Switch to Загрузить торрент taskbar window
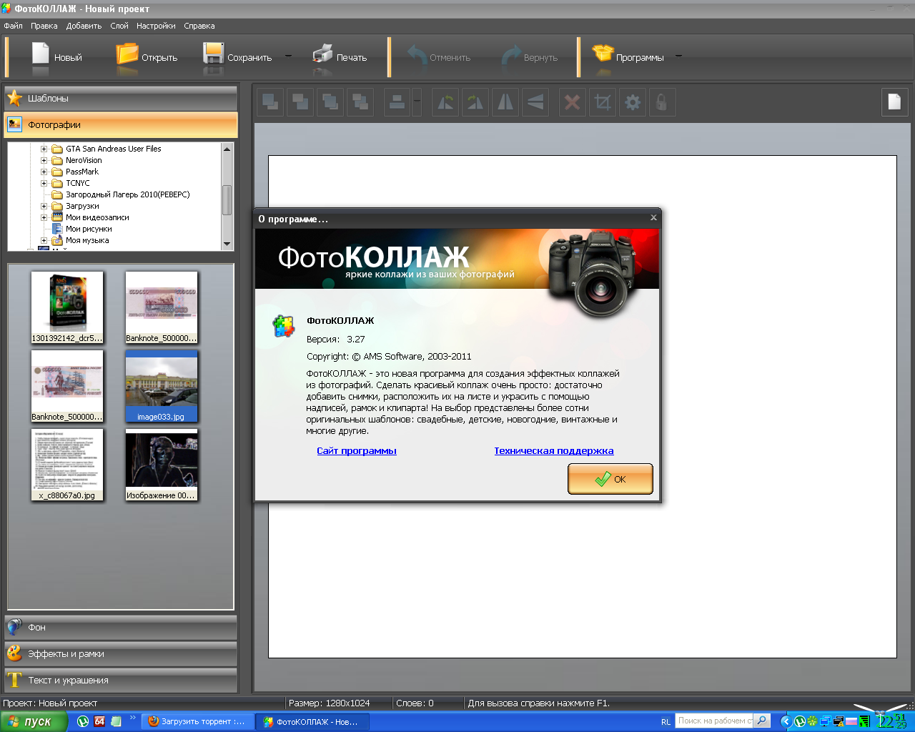This screenshot has width=915, height=732. click(x=197, y=722)
